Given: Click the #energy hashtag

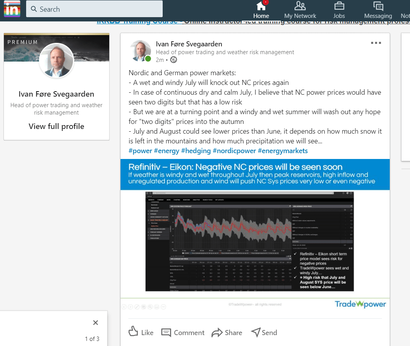Looking at the screenshot, I should [x=167, y=151].
